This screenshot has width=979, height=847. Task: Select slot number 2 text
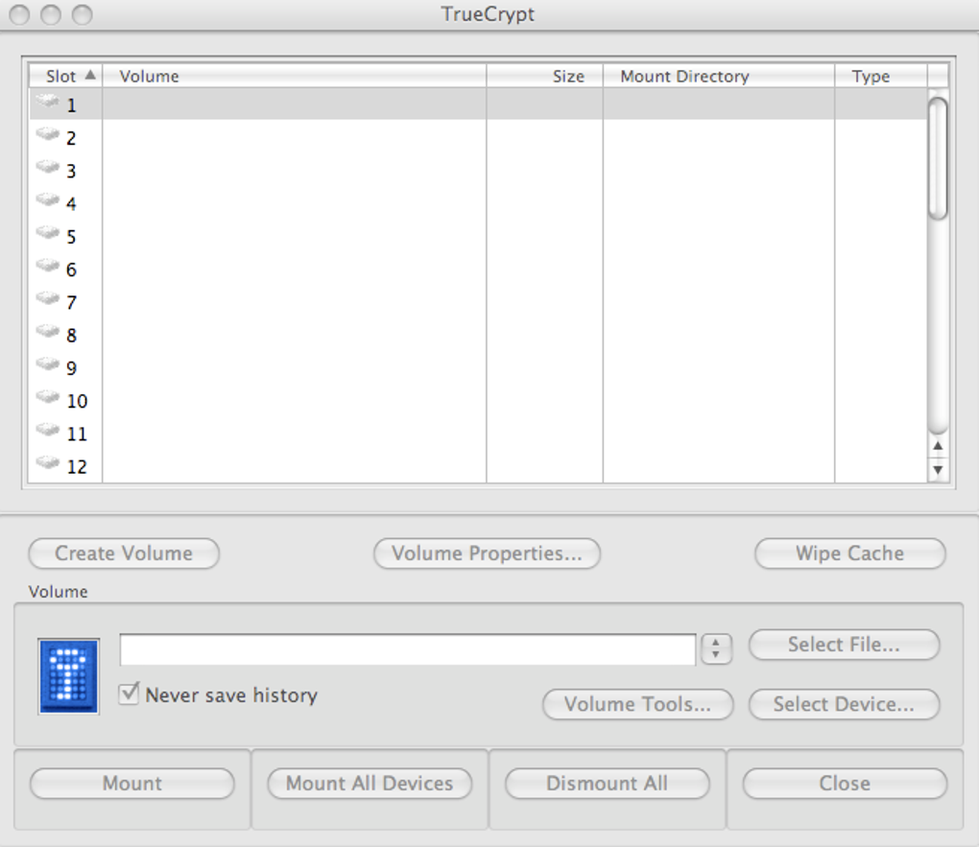click(x=71, y=138)
